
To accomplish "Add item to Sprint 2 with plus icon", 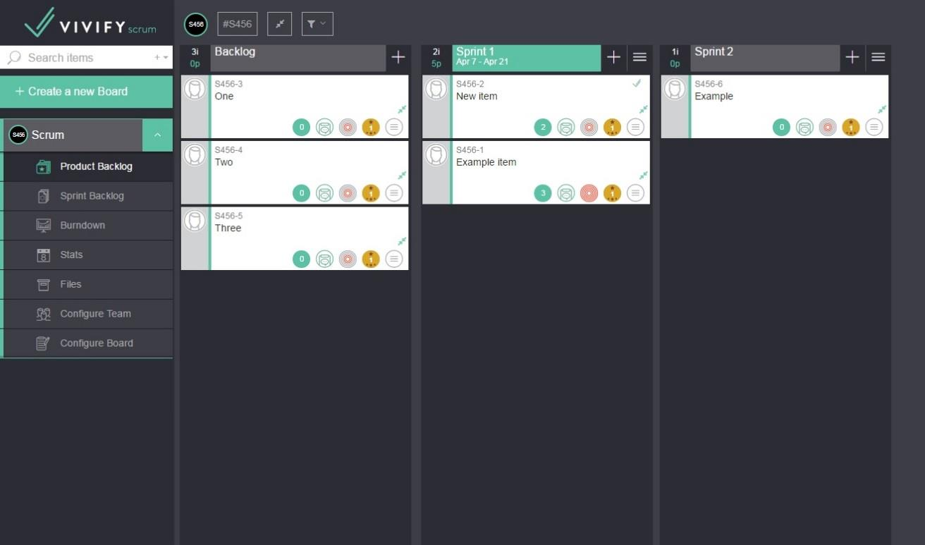I will [x=852, y=58].
